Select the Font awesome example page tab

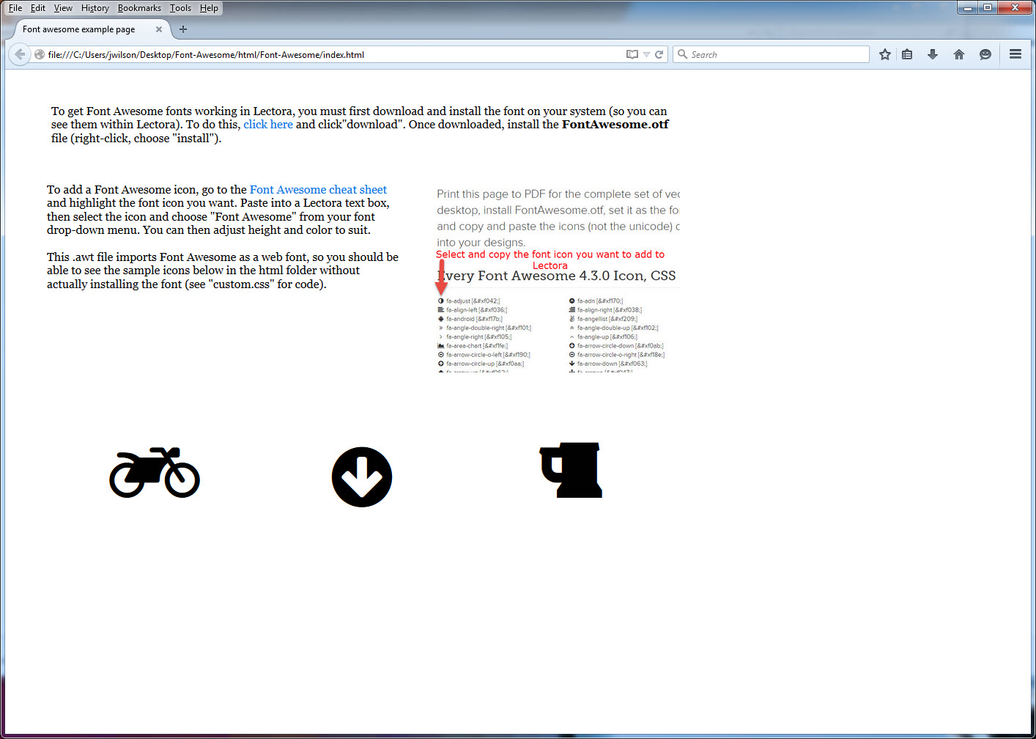(78, 29)
